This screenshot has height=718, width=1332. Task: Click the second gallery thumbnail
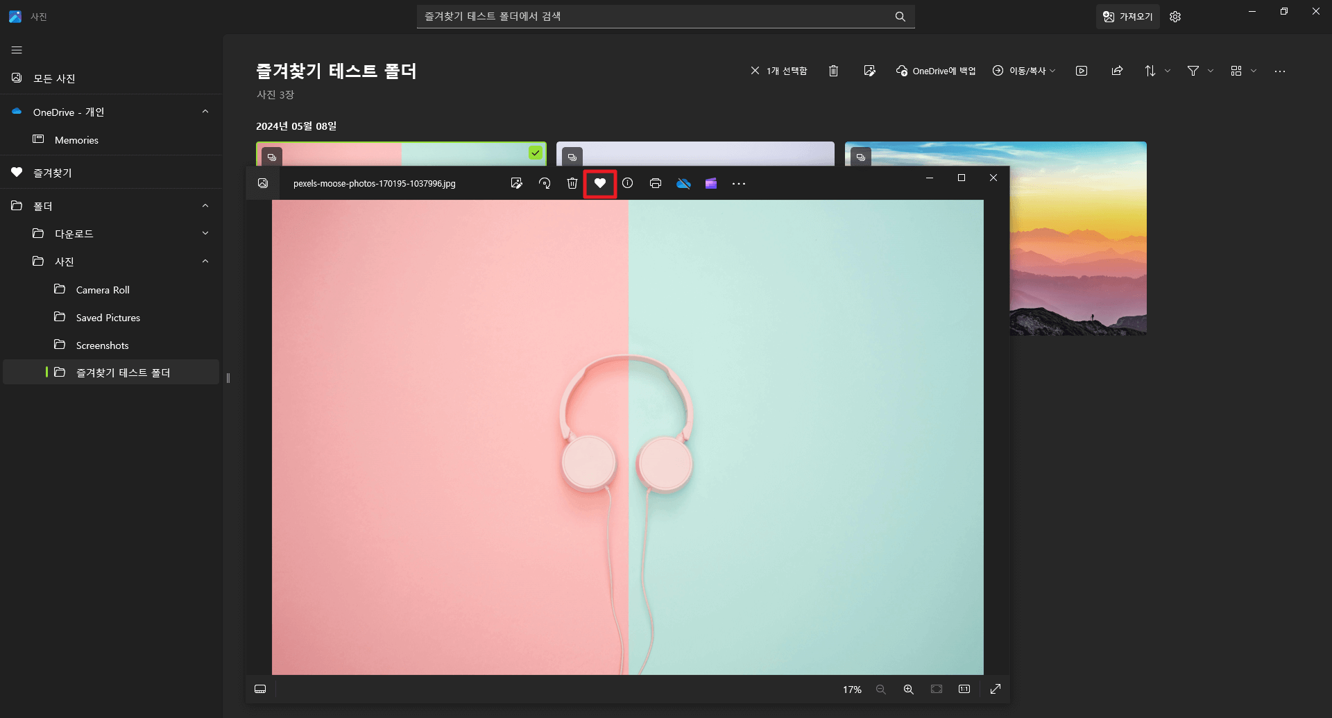(x=695, y=154)
